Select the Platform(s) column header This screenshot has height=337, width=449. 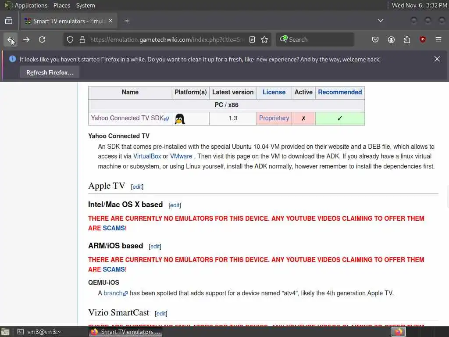pyautogui.click(x=191, y=92)
